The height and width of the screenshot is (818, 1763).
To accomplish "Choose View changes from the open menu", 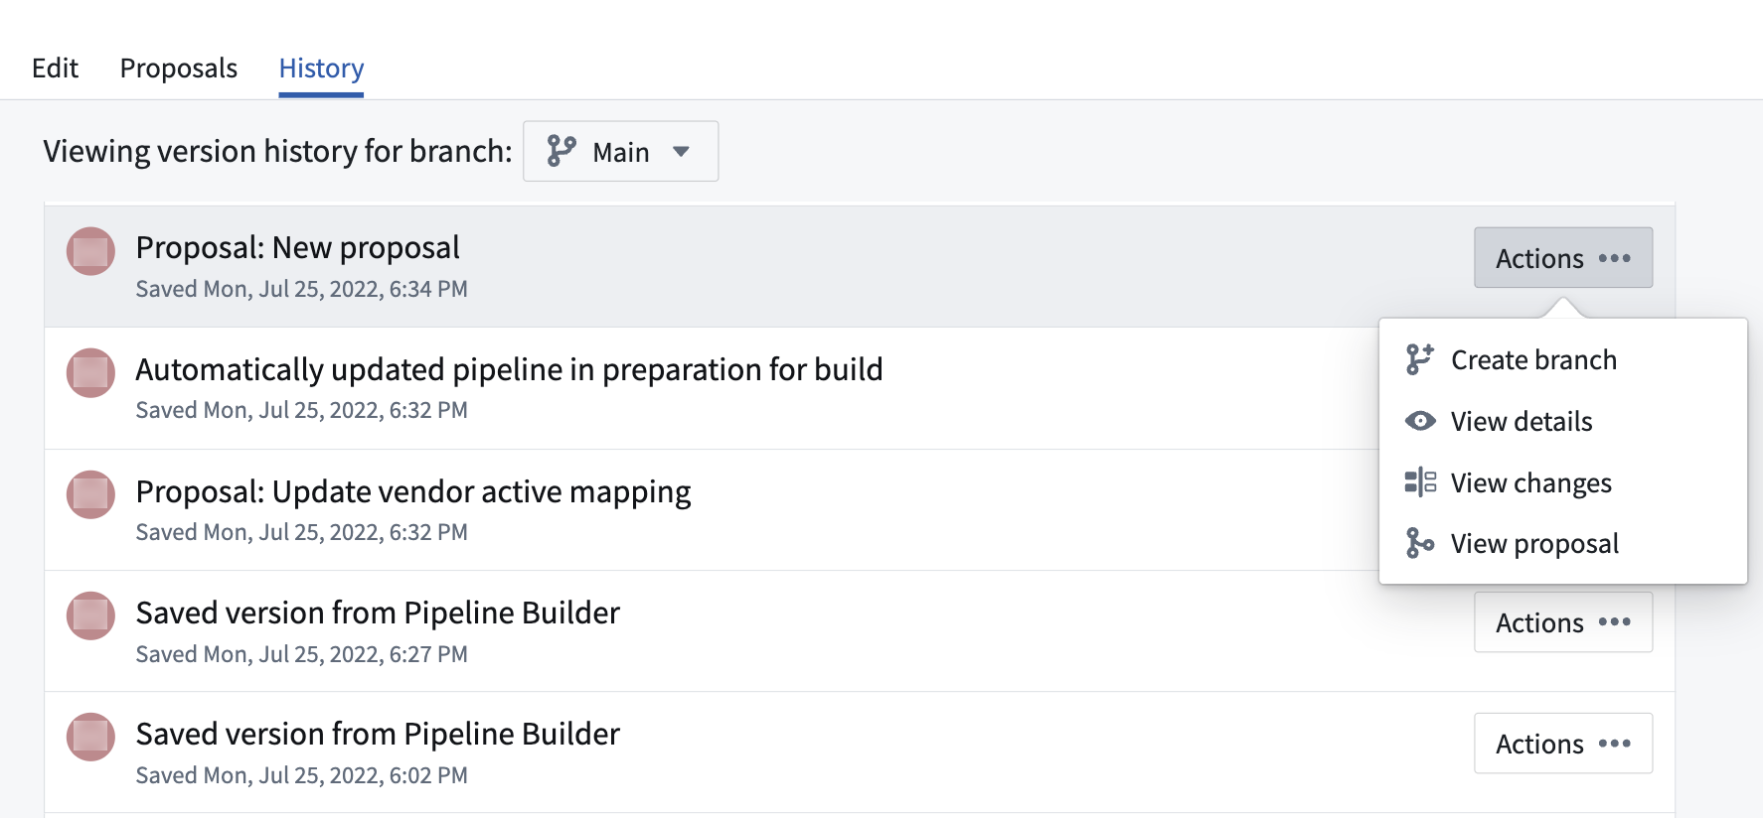I will point(1529,482).
